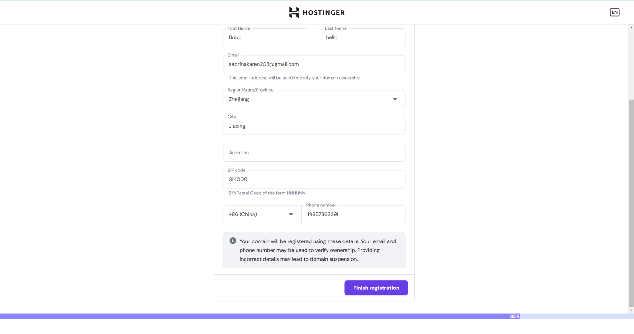The image size is (634, 334).
Task: Select the +86 (China) code text
Action: pos(243,214)
